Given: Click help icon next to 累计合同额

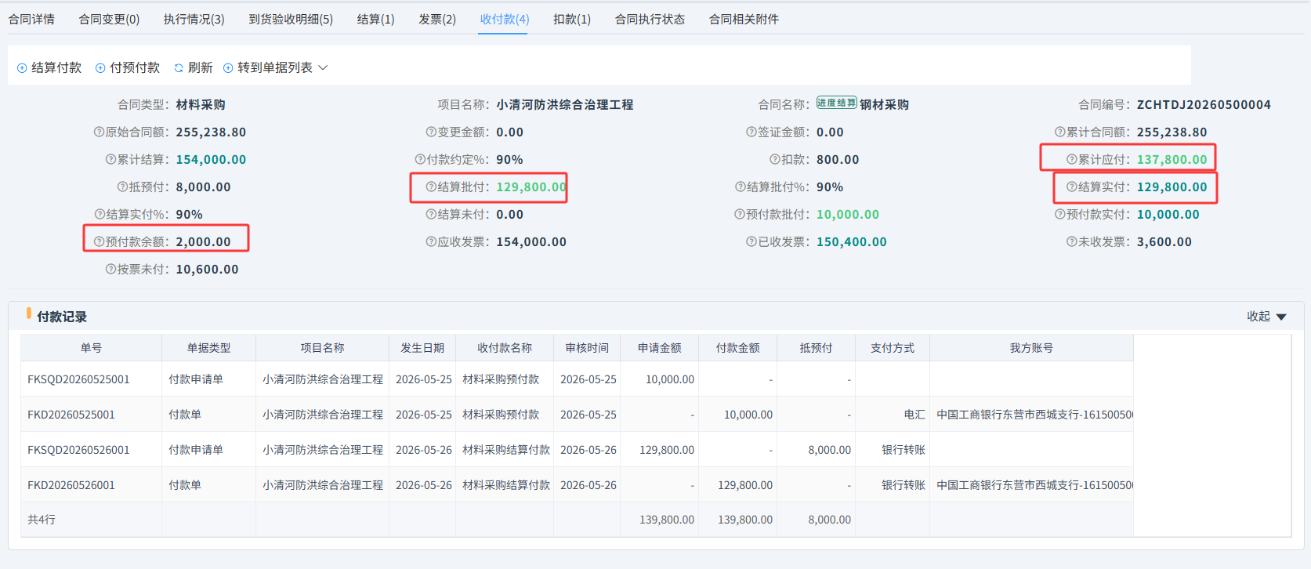Looking at the screenshot, I should (1060, 132).
